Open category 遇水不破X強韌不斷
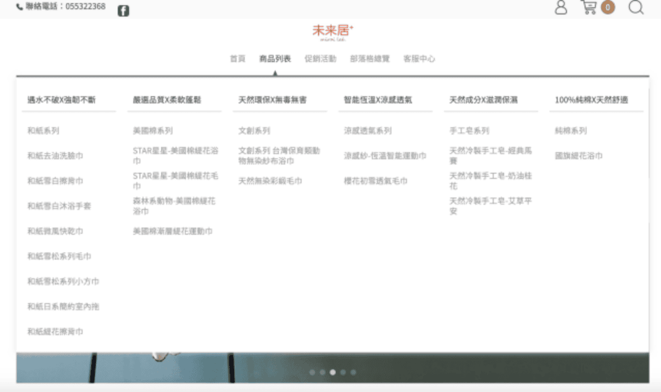Image resolution: width=661 pixels, height=392 pixels. tap(61, 100)
